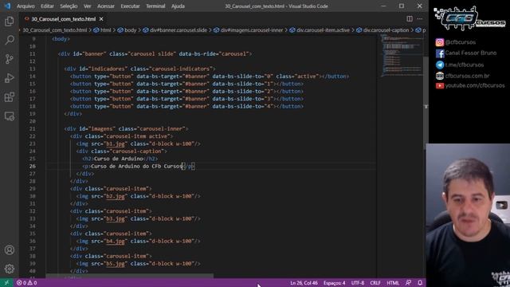The image size is (510, 287).
Task: Place cursor in 'Curso de Arduino do CFb Cursos'
Action: pos(136,167)
